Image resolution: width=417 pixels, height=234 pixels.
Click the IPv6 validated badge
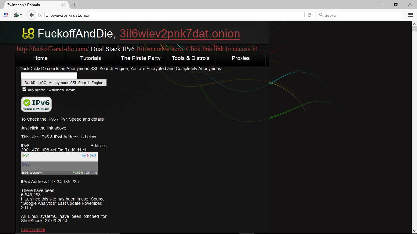(36, 104)
